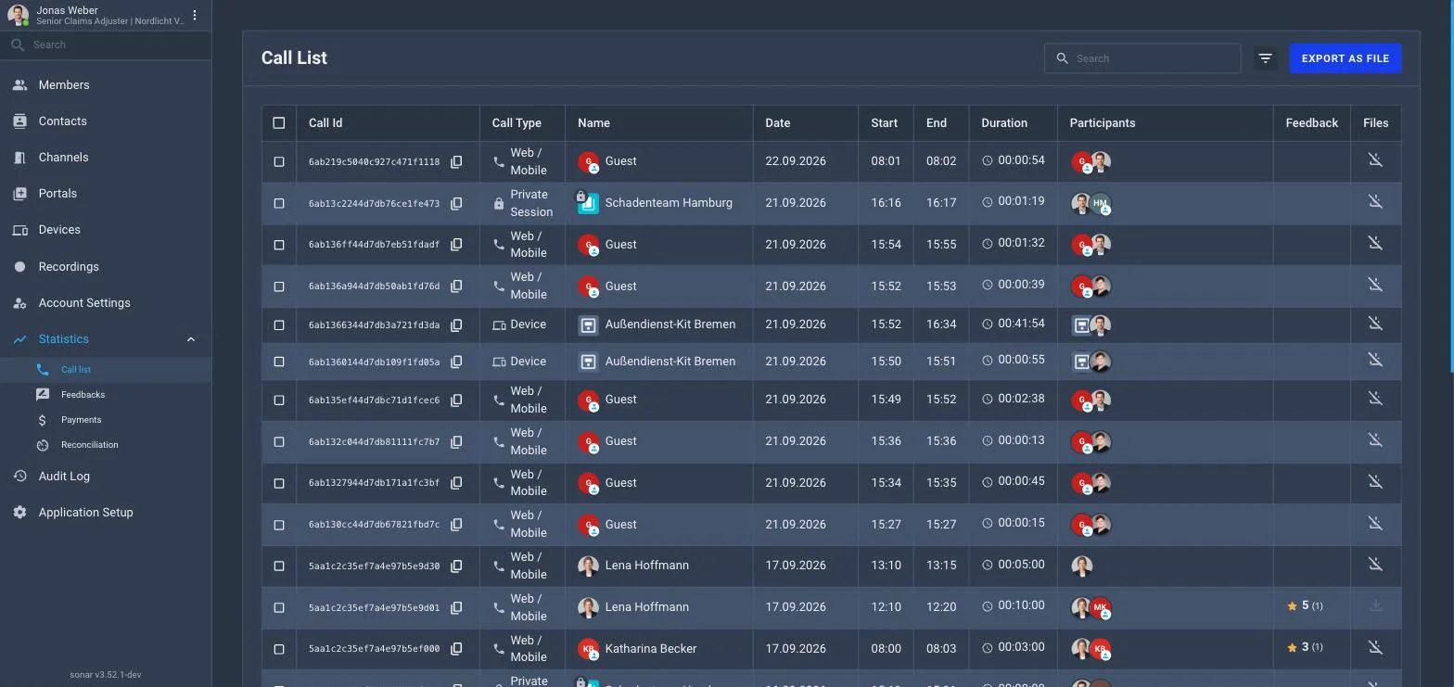Click the Channels sidebar icon
Image resolution: width=1454 pixels, height=687 pixels.
(19, 158)
